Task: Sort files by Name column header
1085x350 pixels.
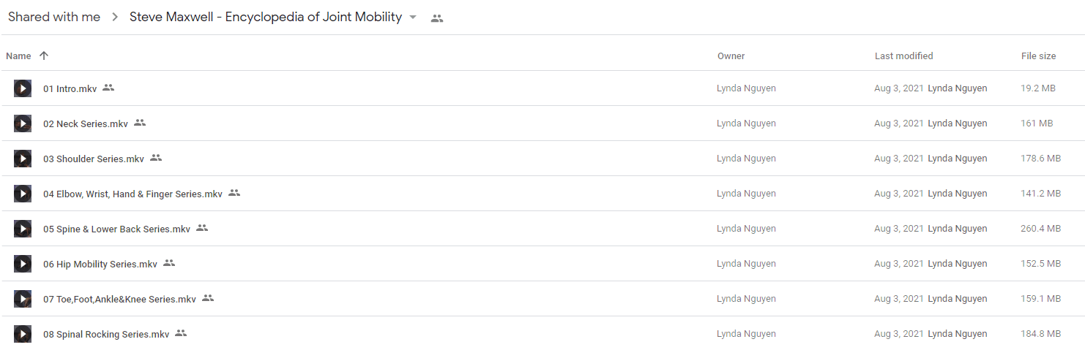Action: [18, 56]
